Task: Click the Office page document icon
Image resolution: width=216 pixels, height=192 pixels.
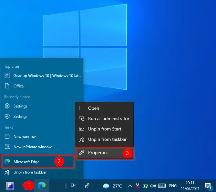Action: 7,86
